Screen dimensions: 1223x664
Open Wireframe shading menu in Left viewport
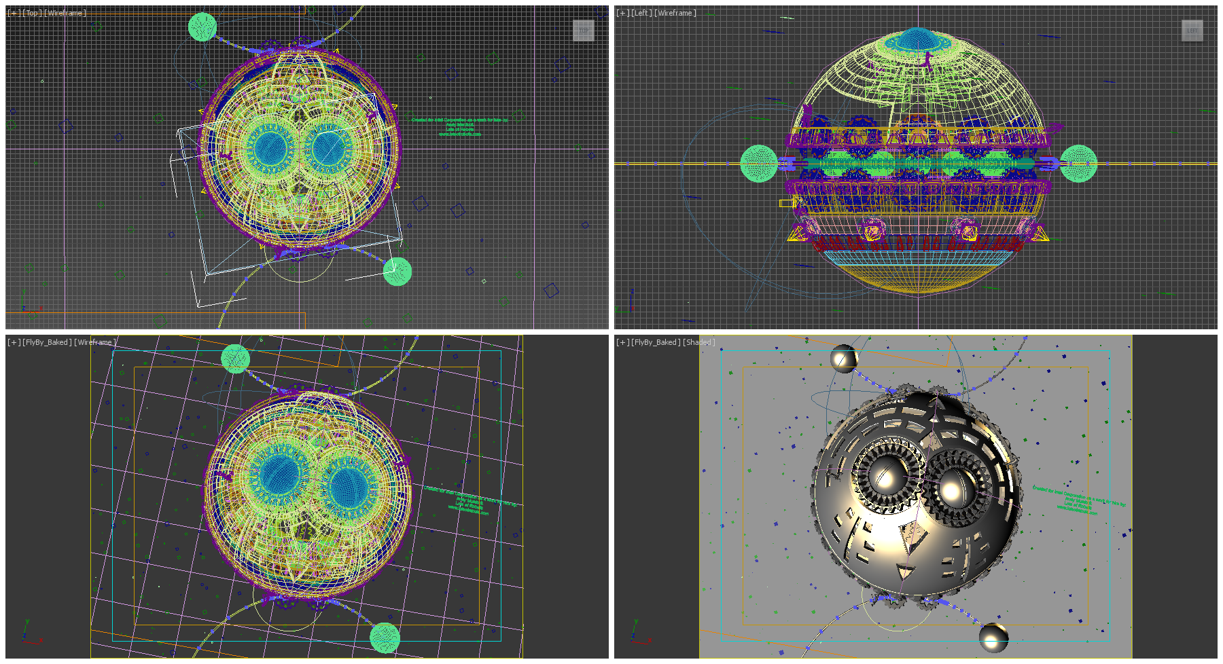coord(675,13)
